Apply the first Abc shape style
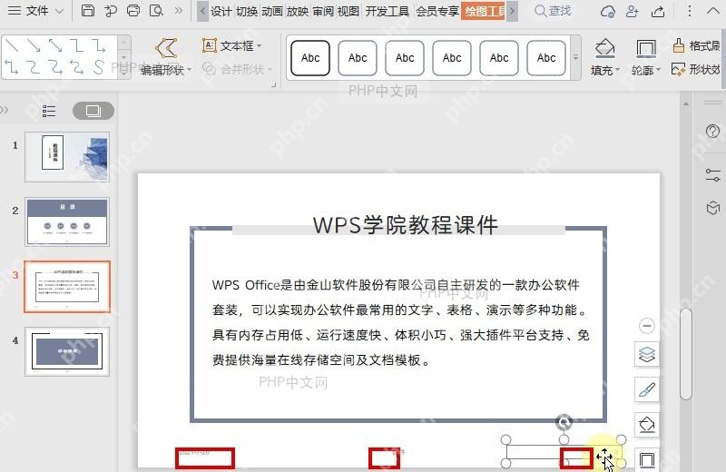The width and height of the screenshot is (726, 472). click(310, 58)
